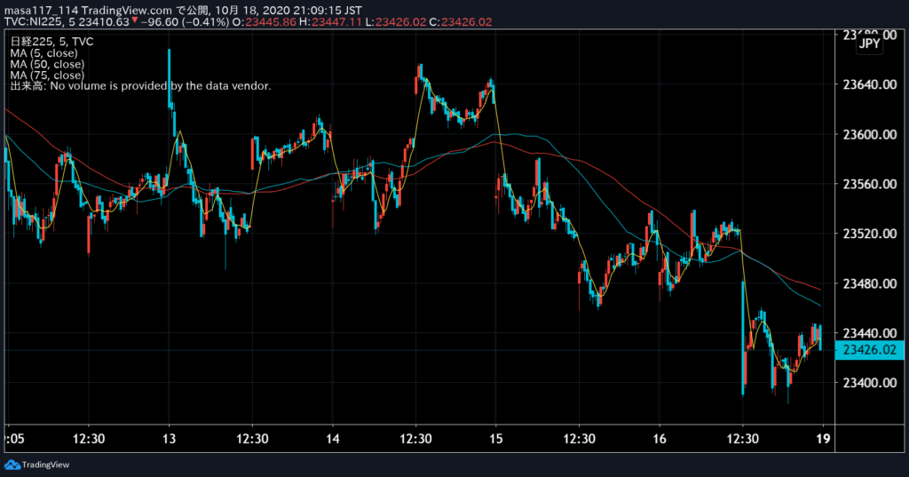
Task: Click the 23640.00 price axis label
Action: click(870, 84)
